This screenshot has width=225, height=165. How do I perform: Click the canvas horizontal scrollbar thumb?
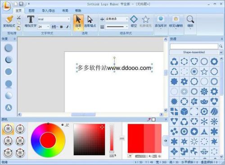[83, 115]
